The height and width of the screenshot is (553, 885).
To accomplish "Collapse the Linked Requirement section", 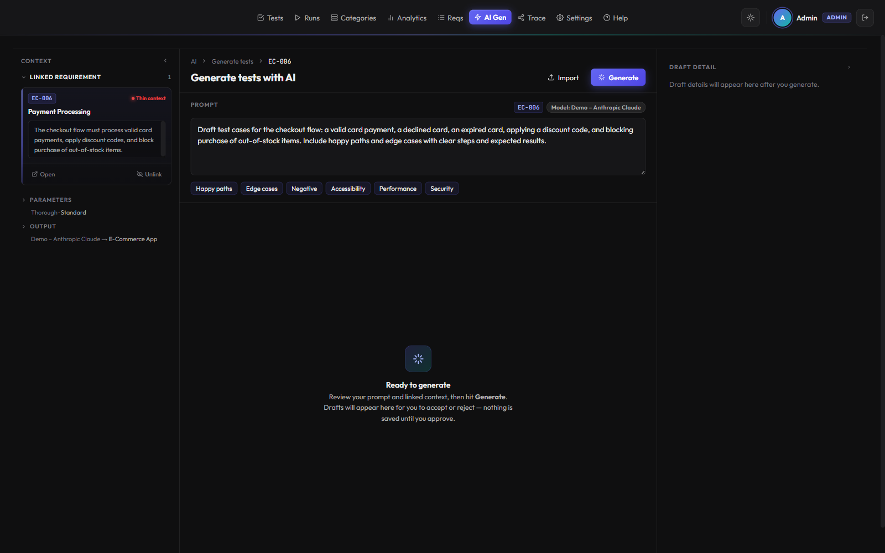I will pyautogui.click(x=65, y=77).
